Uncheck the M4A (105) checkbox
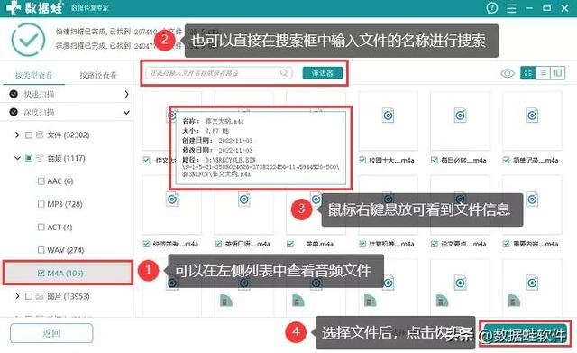This screenshot has width=577, height=353. pos(41,273)
